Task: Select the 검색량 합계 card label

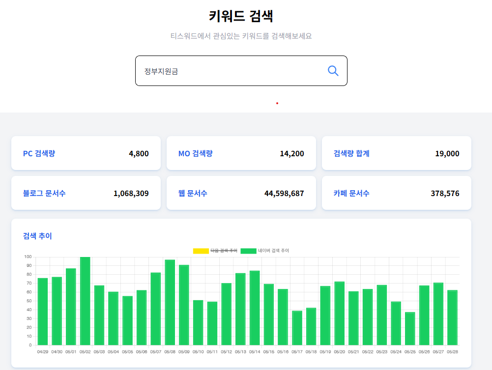Action: [351, 153]
